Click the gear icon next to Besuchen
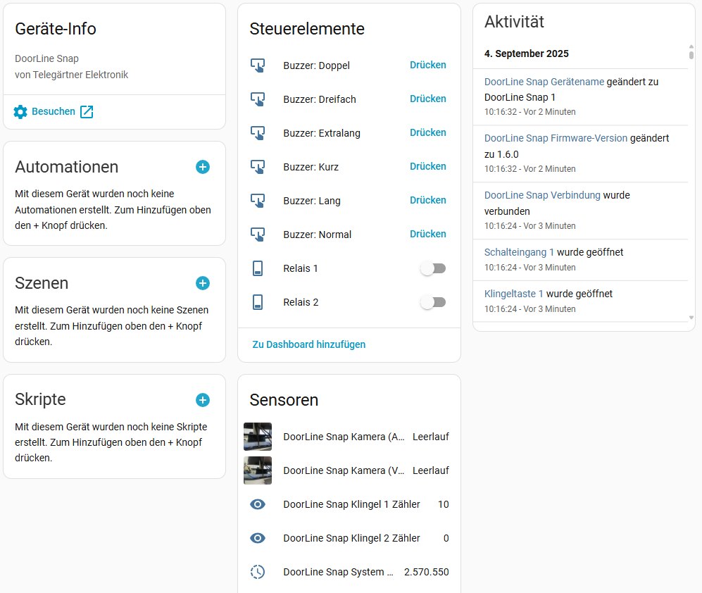 coord(20,111)
